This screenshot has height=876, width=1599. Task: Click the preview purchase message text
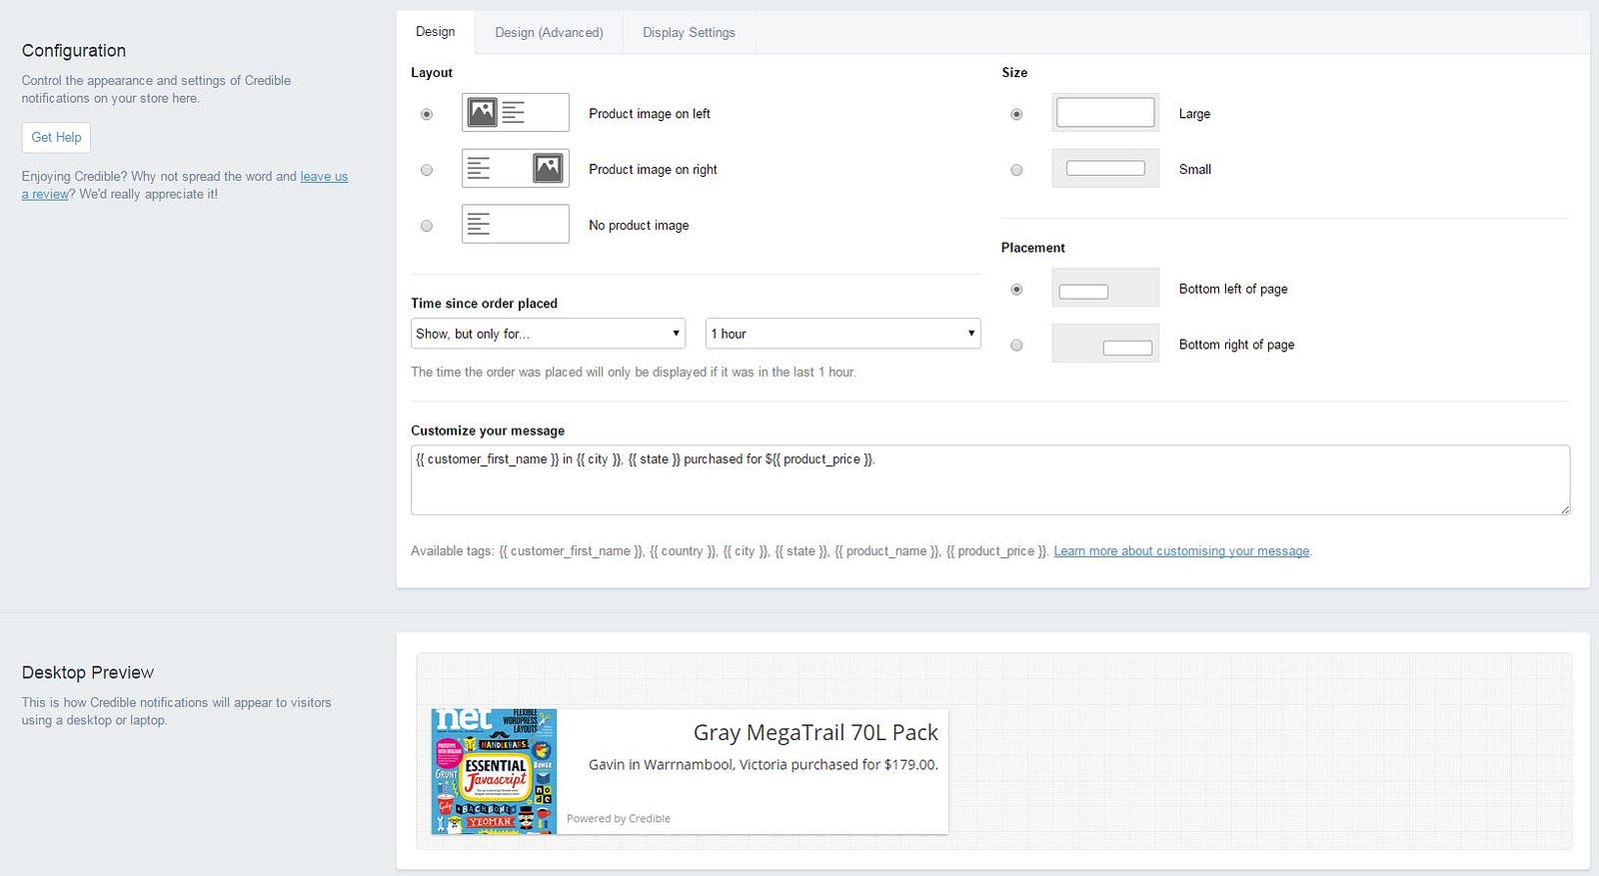tap(764, 764)
